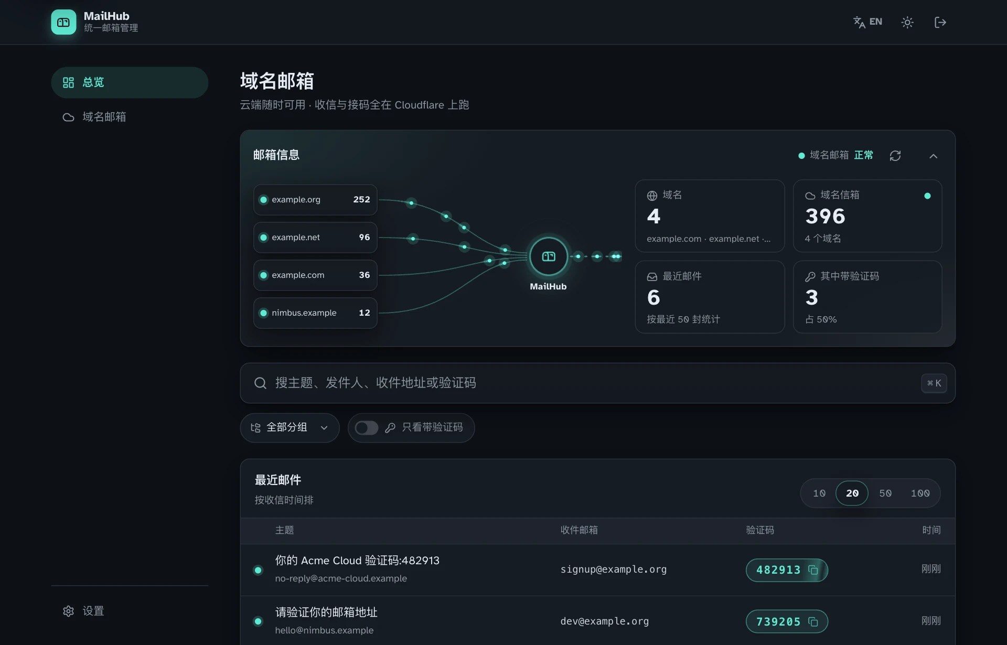The image size is (1007, 645).
Task: Click the unread dot on Acme Cloud mail
Action: tap(258, 570)
